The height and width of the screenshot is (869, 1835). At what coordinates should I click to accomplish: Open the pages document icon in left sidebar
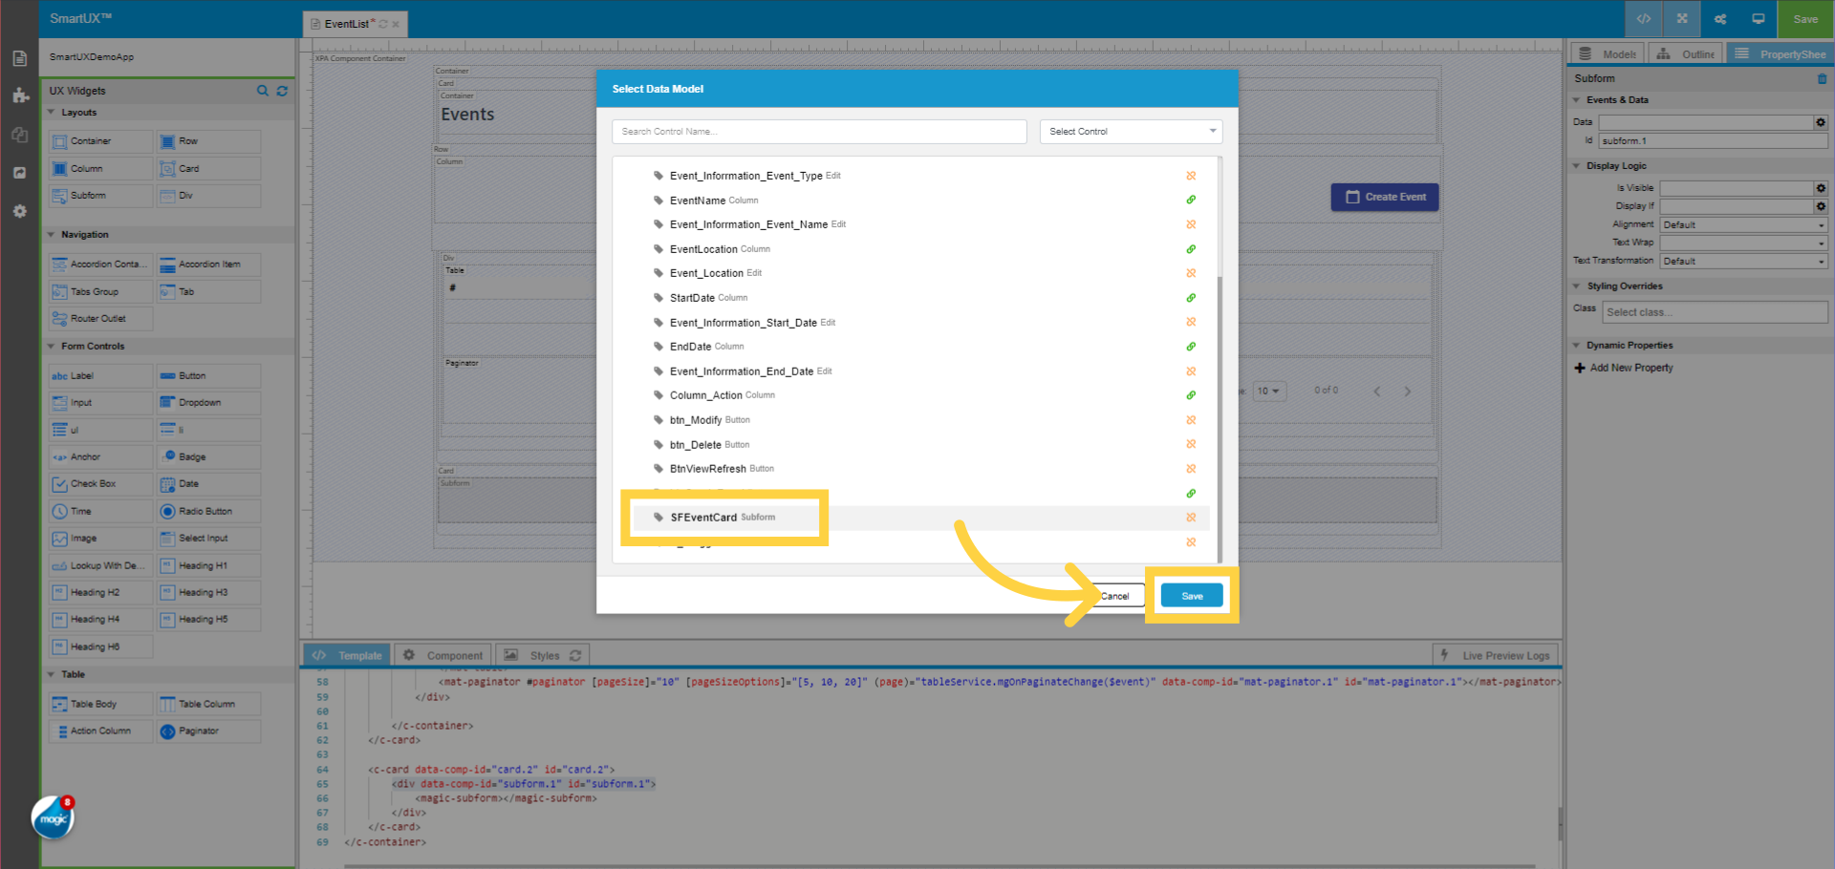[x=19, y=57]
